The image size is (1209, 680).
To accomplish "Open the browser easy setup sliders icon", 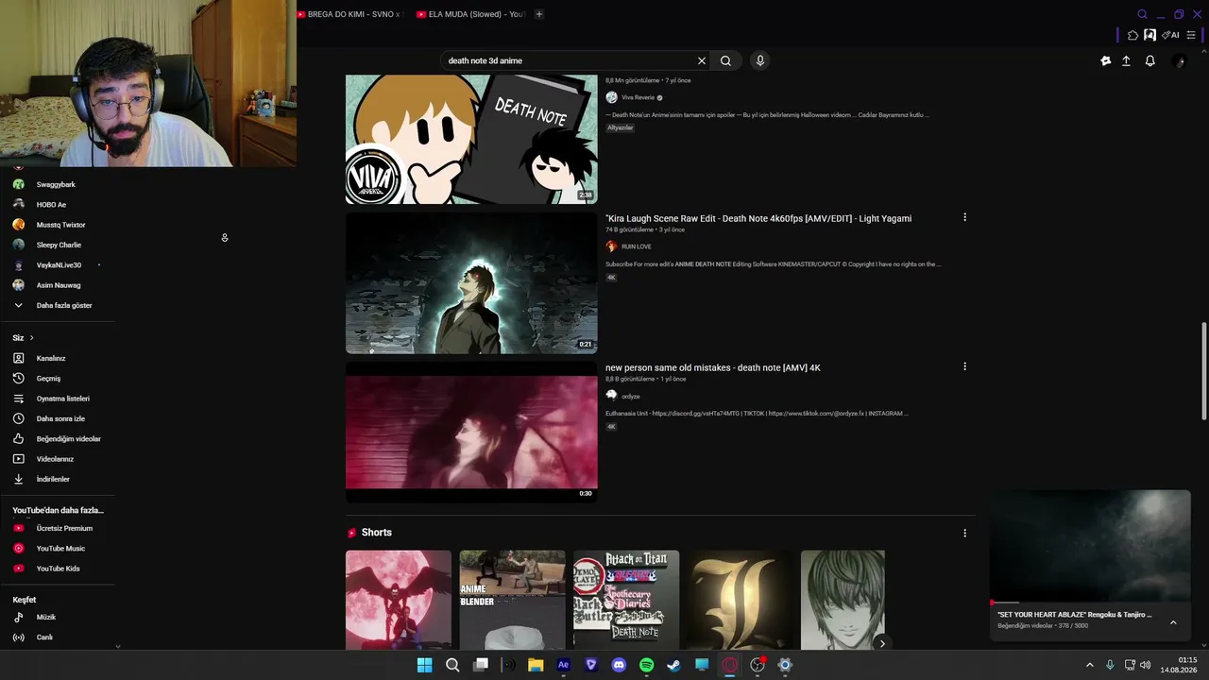I will pyautogui.click(x=1191, y=35).
